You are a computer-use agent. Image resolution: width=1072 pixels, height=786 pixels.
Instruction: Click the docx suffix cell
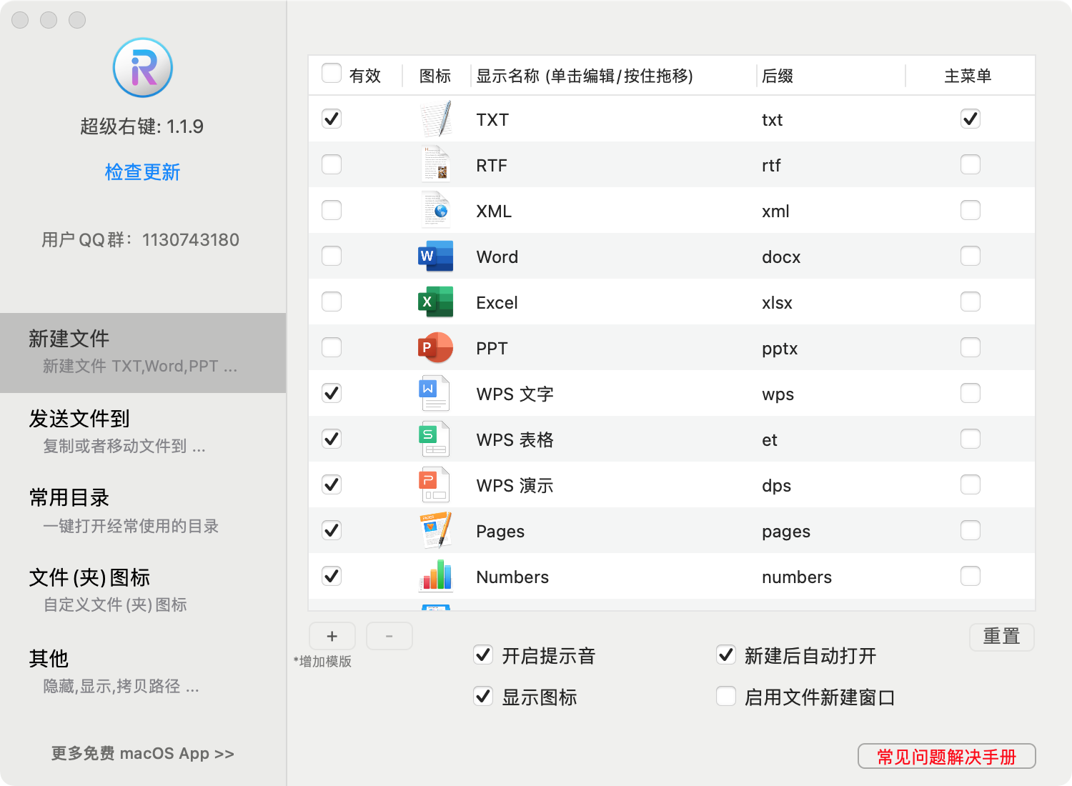pyautogui.click(x=781, y=257)
